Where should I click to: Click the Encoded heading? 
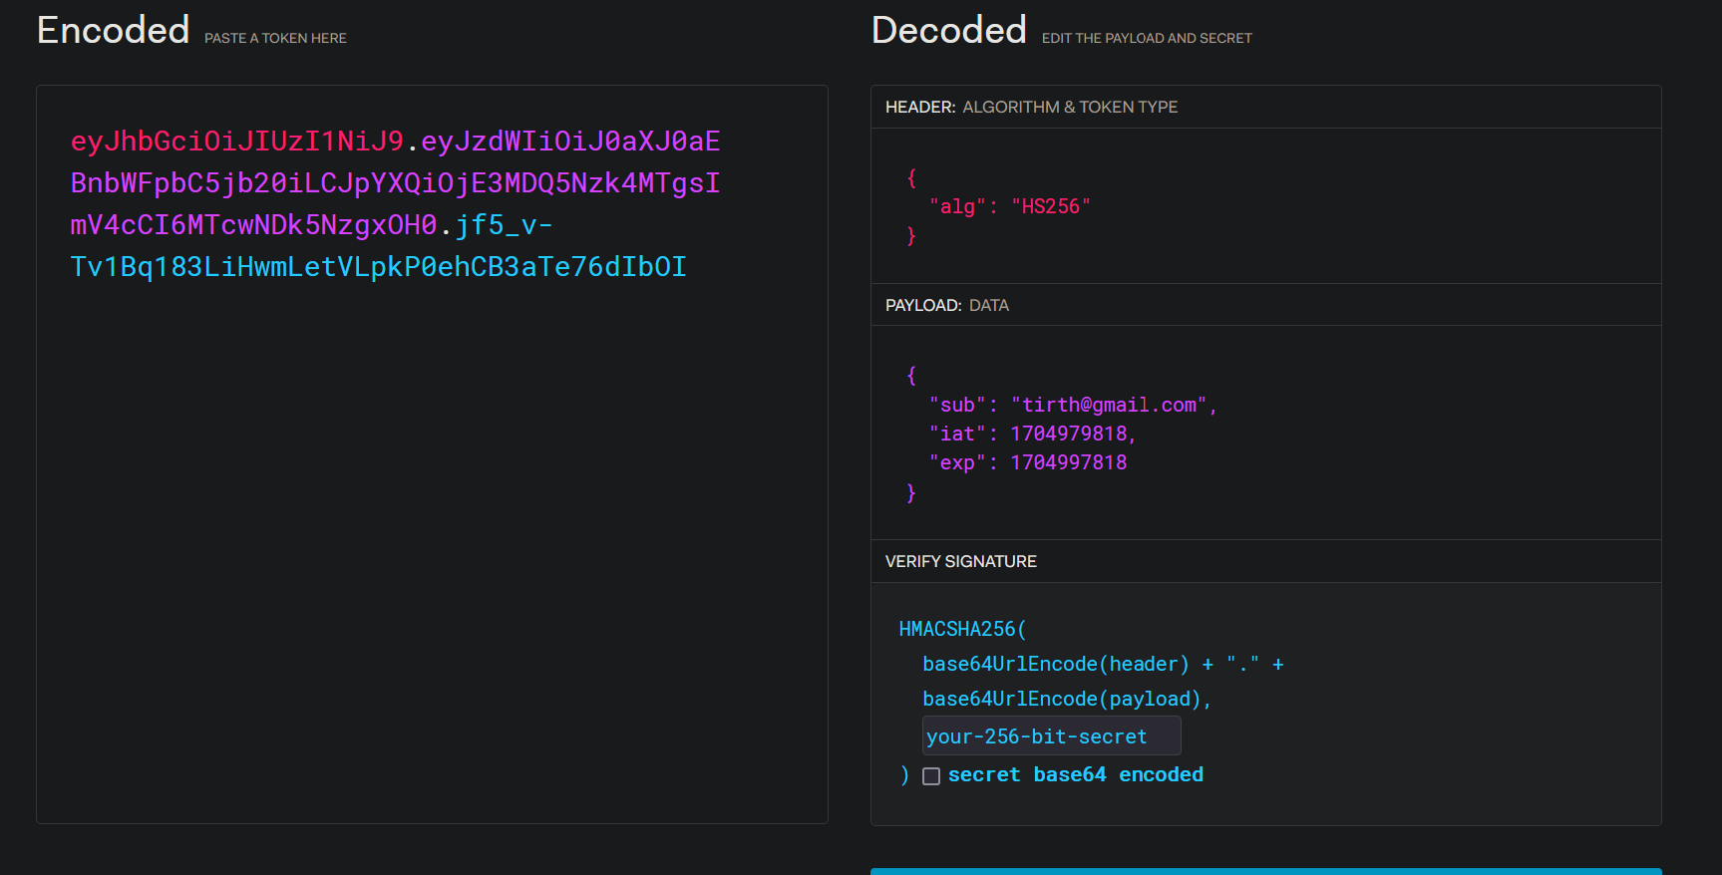pyautogui.click(x=113, y=30)
